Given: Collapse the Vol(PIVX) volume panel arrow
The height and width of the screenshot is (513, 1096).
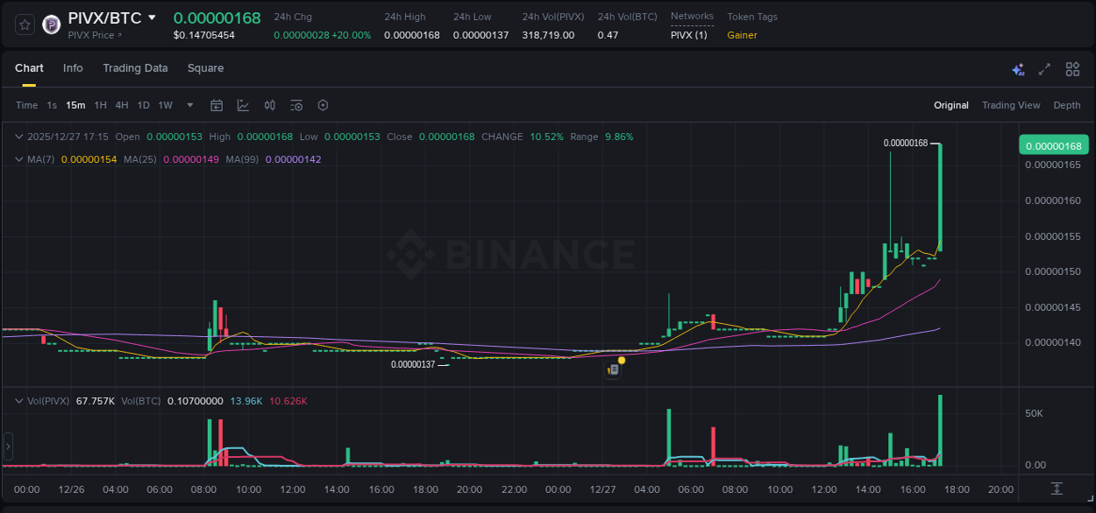Looking at the screenshot, I should tap(18, 401).
